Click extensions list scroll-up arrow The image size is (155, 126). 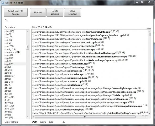coord(27,31)
